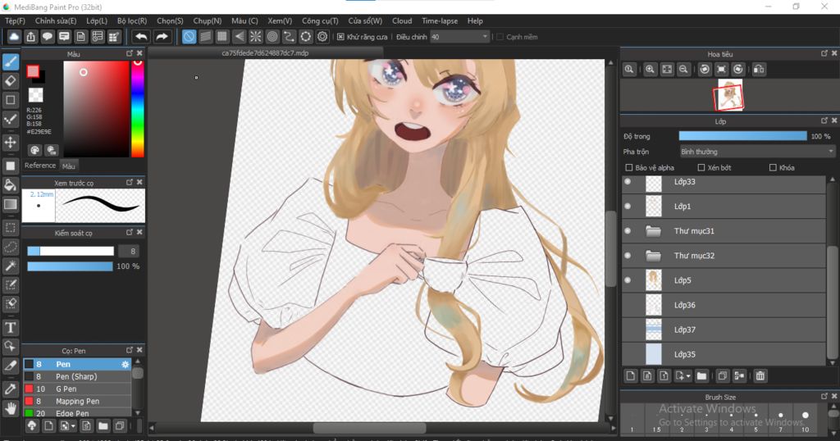Open snap settings gear icon
The width and height of the screenshot is (840, 441).
point(322,36)
